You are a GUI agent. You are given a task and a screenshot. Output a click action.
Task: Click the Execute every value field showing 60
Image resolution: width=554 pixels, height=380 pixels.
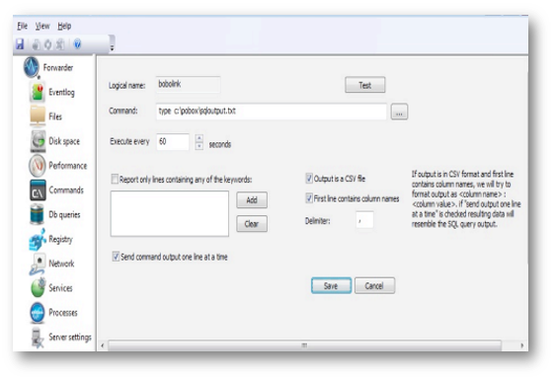coord(173,142)
